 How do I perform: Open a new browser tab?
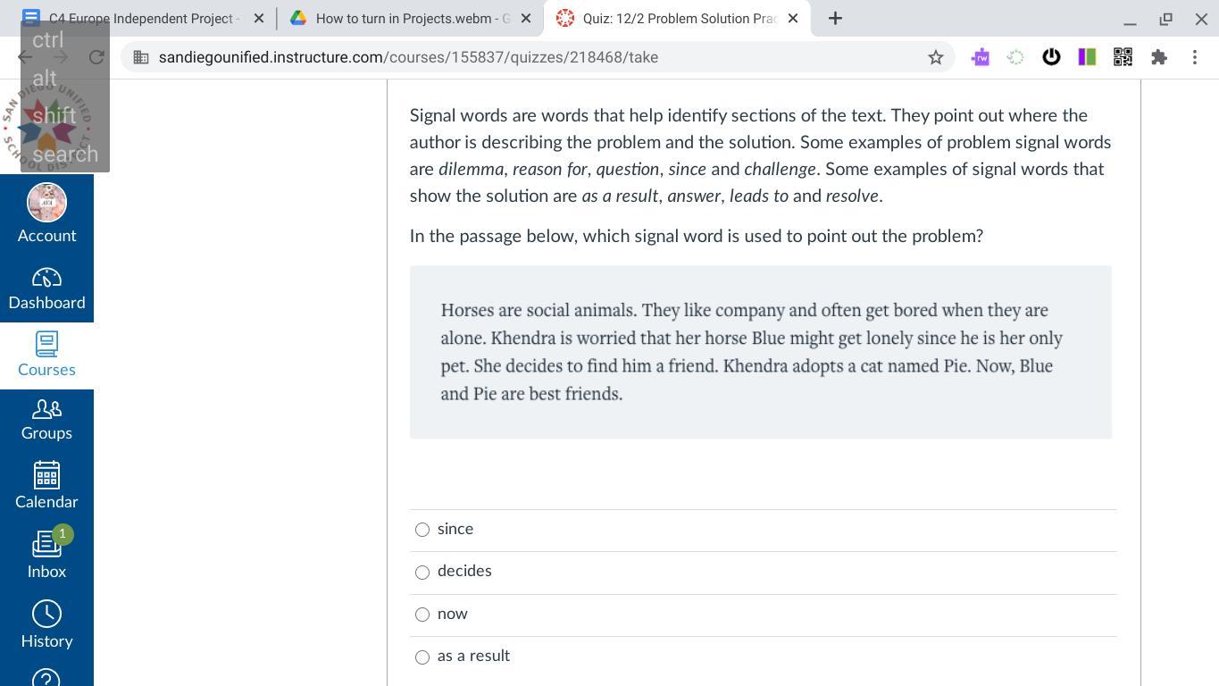click(835, 18)
